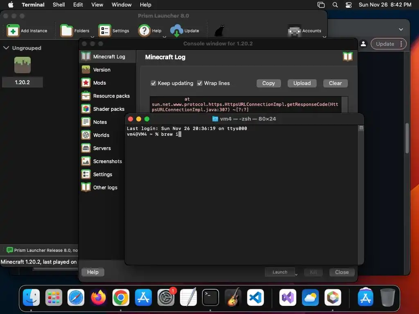Click the book icon beside Minecraft Log heading
Viewport: 419px width, 314px height.
coord(348,56)
